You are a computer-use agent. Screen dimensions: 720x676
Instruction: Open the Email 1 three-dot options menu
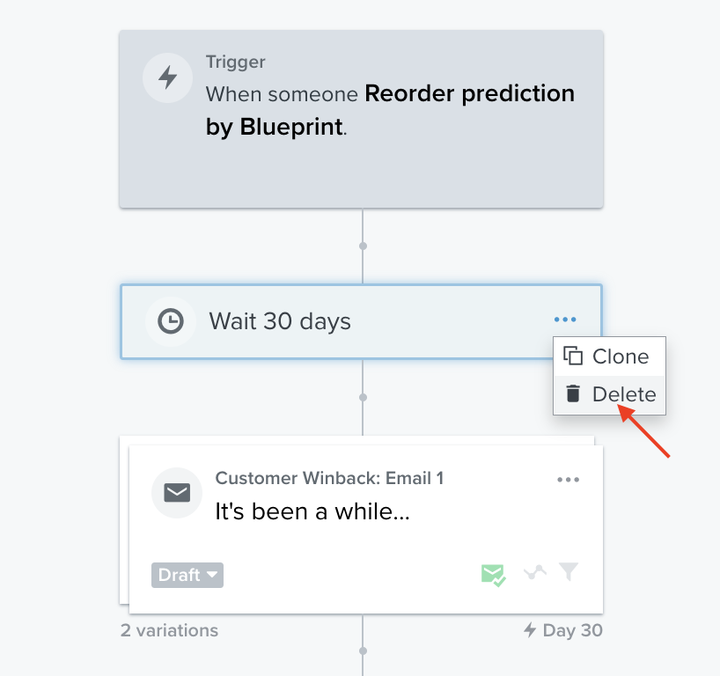(x=569, y=480)
